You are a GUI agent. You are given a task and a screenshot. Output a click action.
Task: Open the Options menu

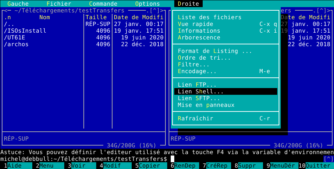tap(147, 4)
